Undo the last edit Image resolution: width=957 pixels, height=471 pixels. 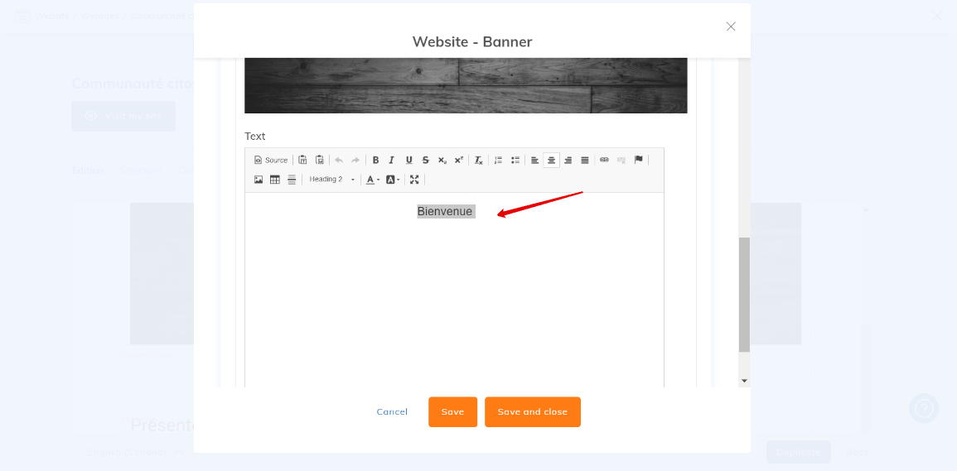pos(339,160)
